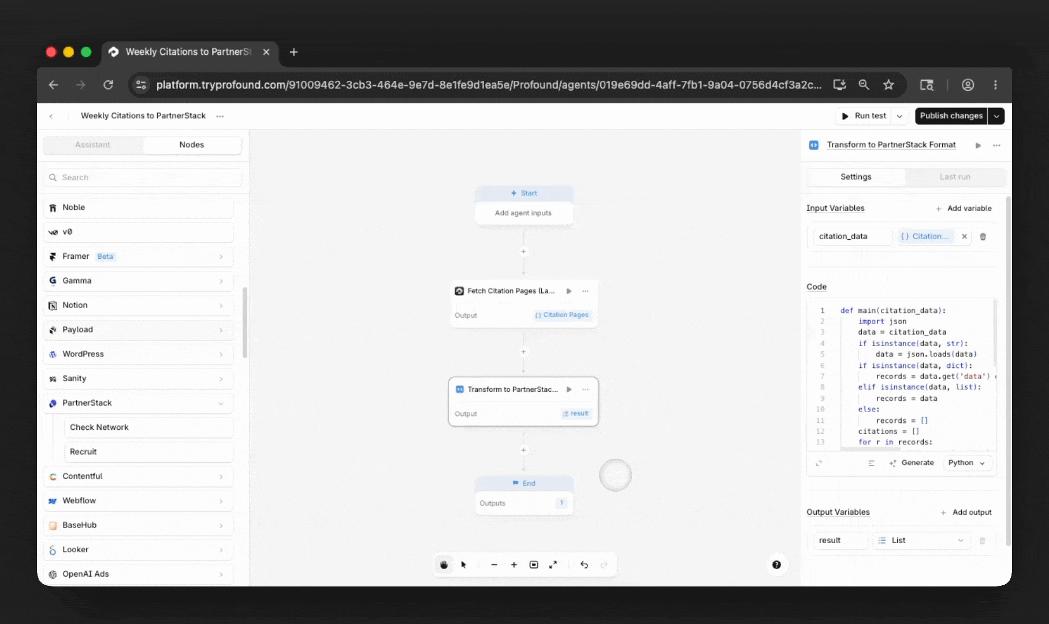Image resolution: width=1049 pixels, height=624 pixels.
Task: Undo the last canvas change
Action: click(584, 564)
